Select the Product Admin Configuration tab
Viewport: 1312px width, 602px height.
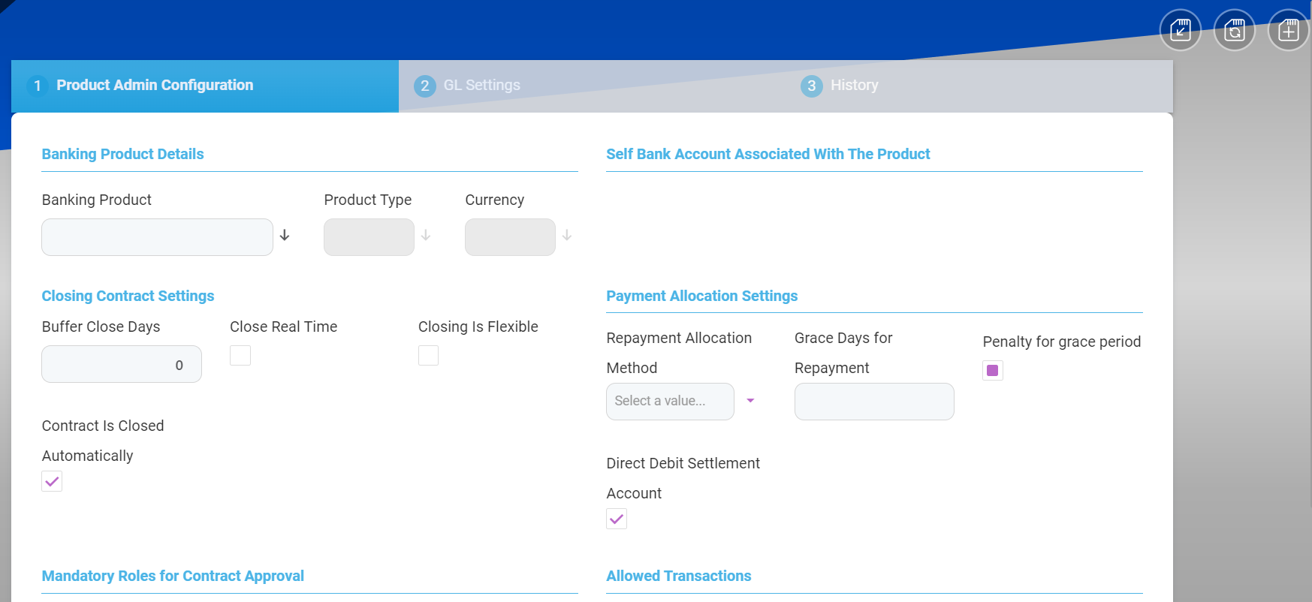(x=155, y=86)
